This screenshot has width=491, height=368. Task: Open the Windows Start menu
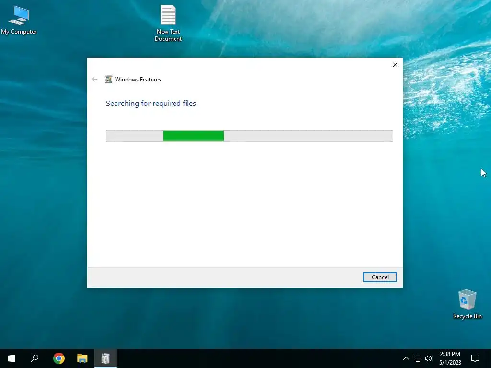pos(12,358)
